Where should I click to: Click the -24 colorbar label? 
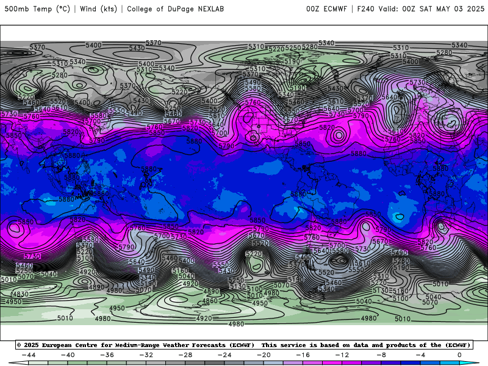[224, 355]
